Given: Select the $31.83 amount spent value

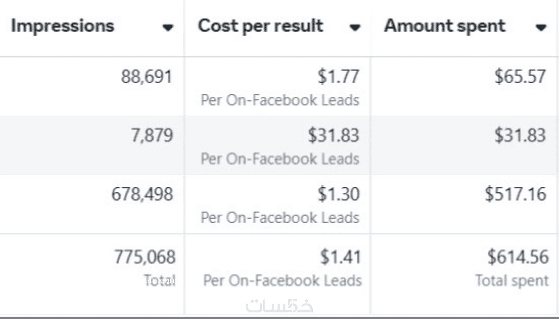Looking at the screenshot, I should 520,135.
